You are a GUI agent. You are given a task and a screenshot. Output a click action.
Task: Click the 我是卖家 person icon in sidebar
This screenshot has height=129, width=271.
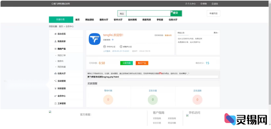55,41
